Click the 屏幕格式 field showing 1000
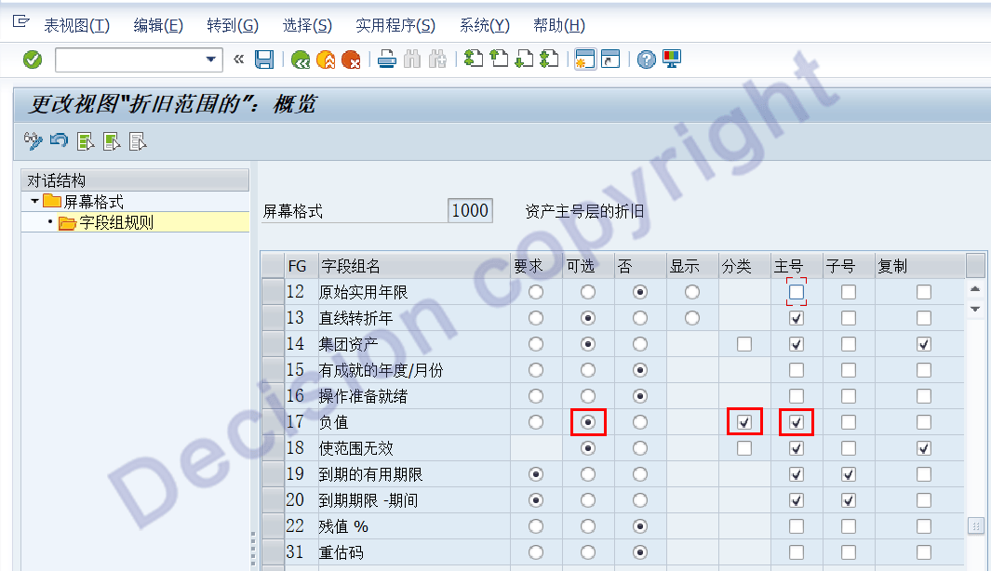The width and height of the screenshot is (991, 571). (470, 210)
